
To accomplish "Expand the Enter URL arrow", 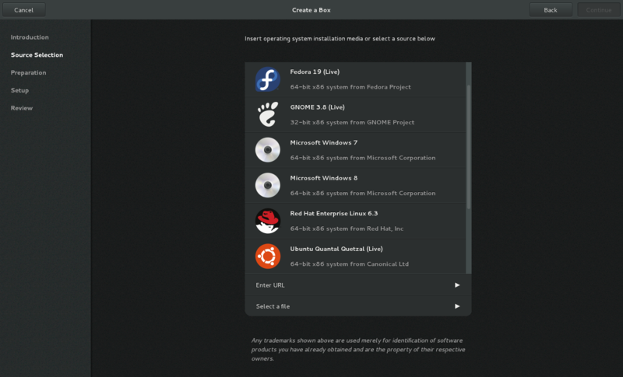I will pyautogui.click(x=457, y=285).
